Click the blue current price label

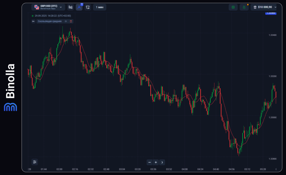tap(270, 13)
